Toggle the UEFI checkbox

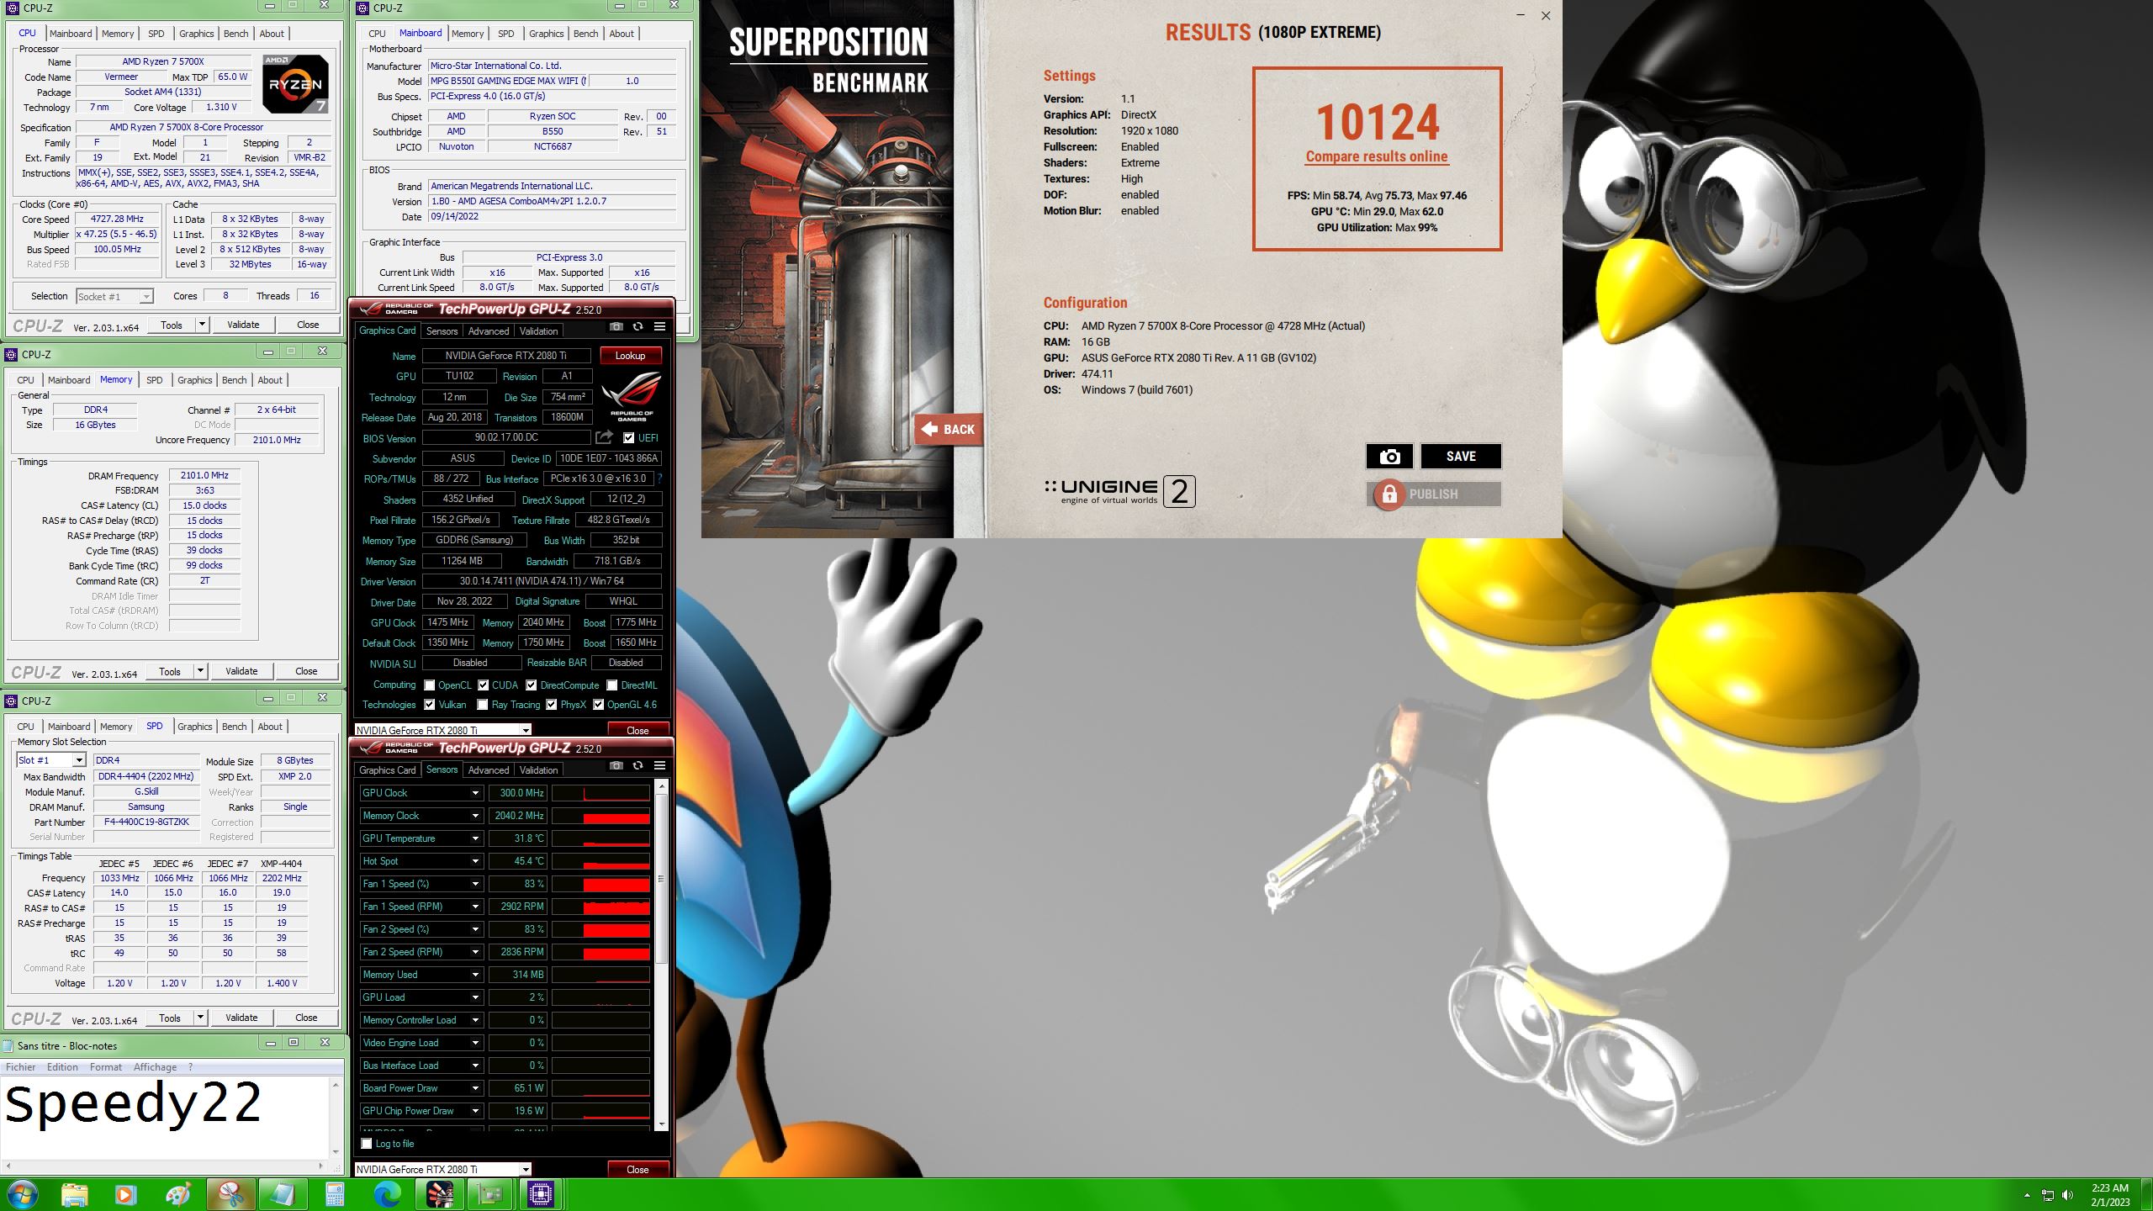click(628, 437)
